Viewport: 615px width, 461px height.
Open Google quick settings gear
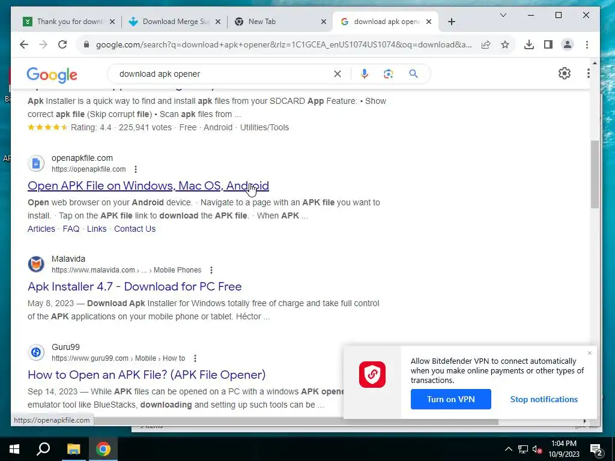point(565,73)
